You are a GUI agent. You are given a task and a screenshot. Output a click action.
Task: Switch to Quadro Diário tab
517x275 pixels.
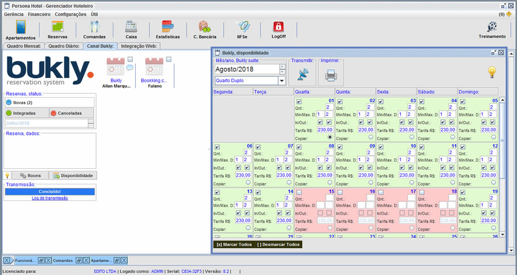[64, 46]
